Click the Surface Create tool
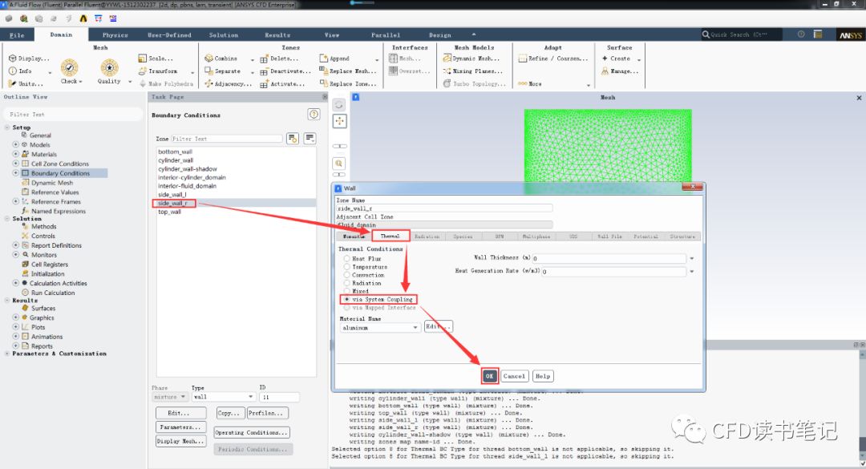The width and height of the screenshot is (866, 469). pos(616,58)
